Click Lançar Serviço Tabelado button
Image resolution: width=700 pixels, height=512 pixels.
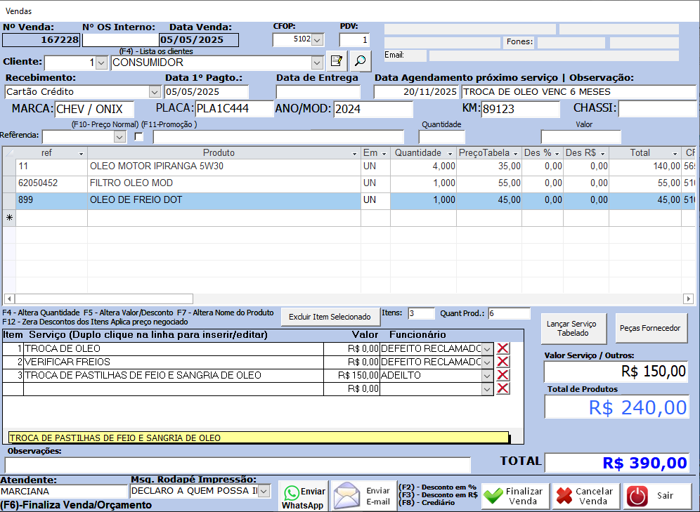[x=571, y=328]
